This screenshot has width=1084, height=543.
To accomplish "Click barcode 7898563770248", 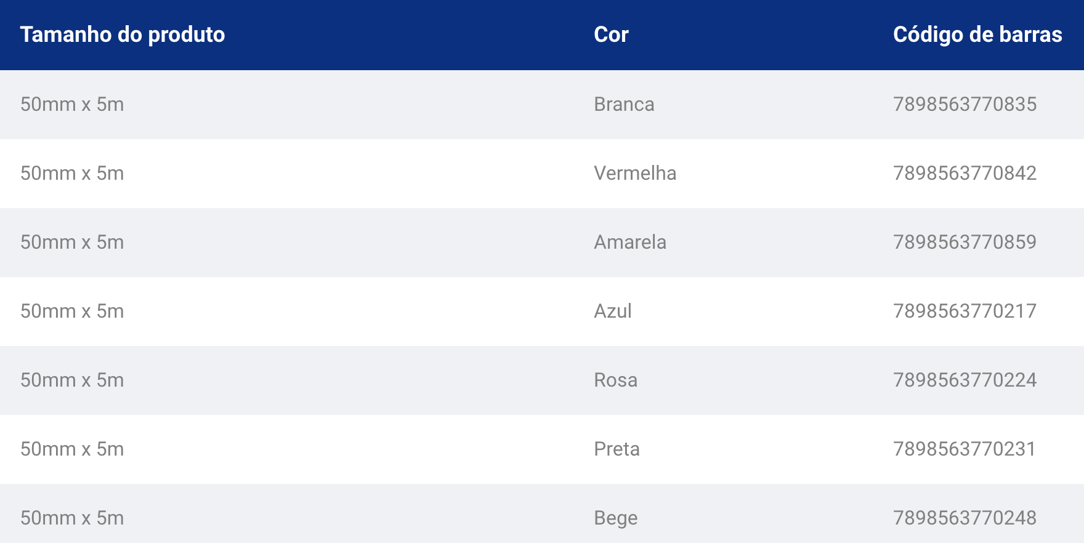I will click(x=965, y=518).
